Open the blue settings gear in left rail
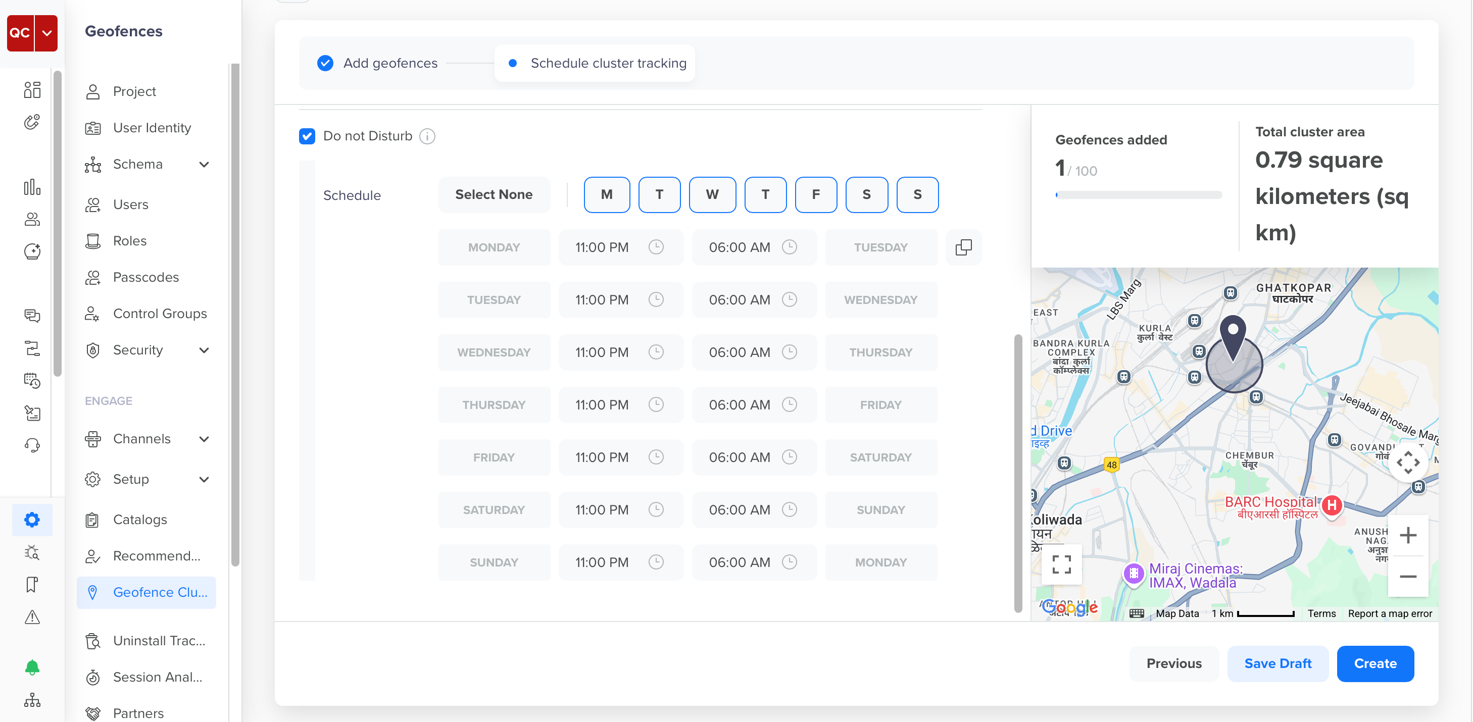This screenshot has height=722, width=1473. pos(32,519)
